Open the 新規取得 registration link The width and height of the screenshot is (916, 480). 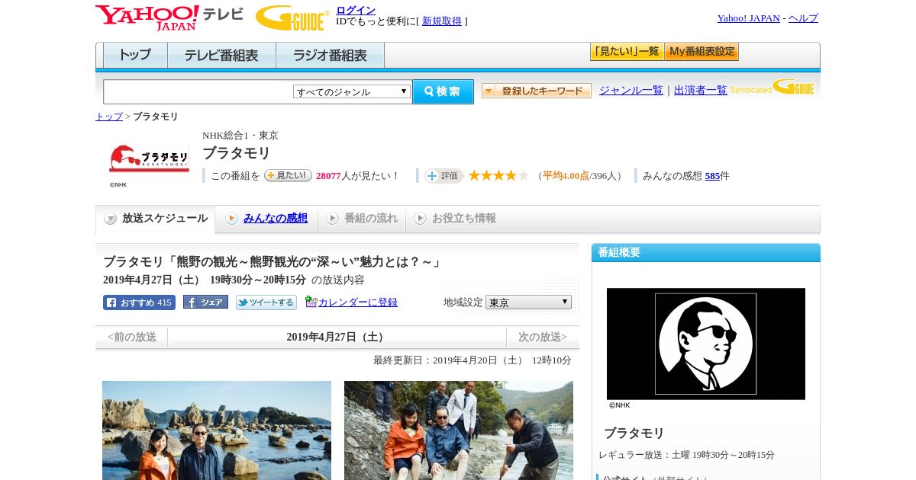(x=442, y=21)
